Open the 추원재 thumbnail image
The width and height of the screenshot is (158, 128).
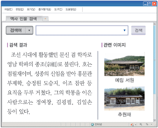pyautogui.click(x=124, y=98)
